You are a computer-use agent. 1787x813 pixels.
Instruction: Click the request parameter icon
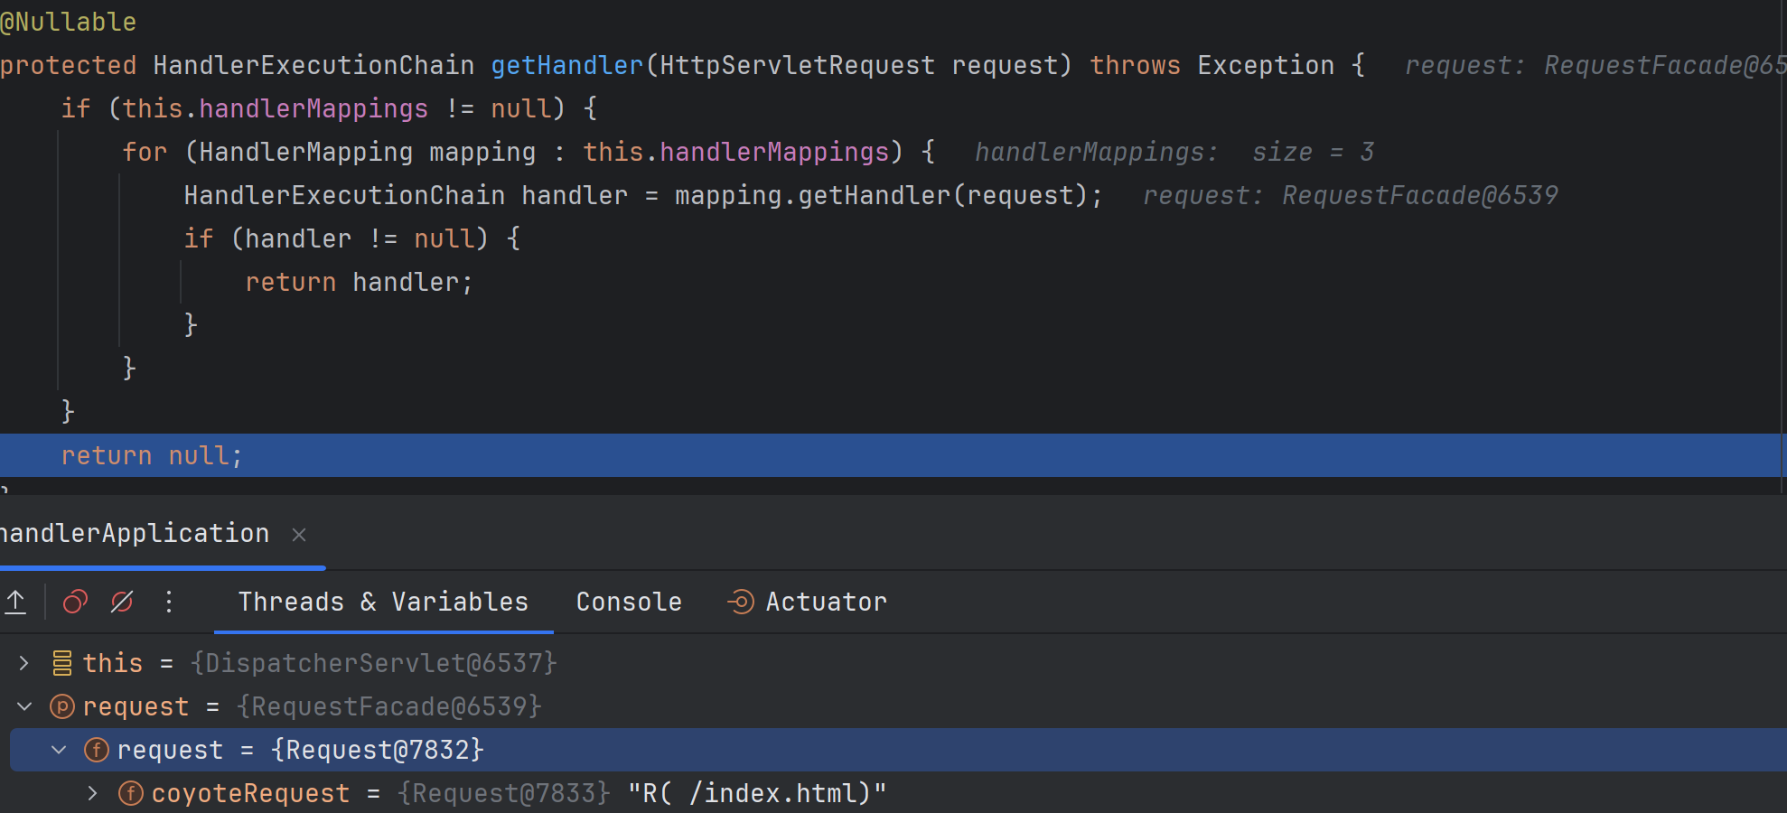point(62,706)
